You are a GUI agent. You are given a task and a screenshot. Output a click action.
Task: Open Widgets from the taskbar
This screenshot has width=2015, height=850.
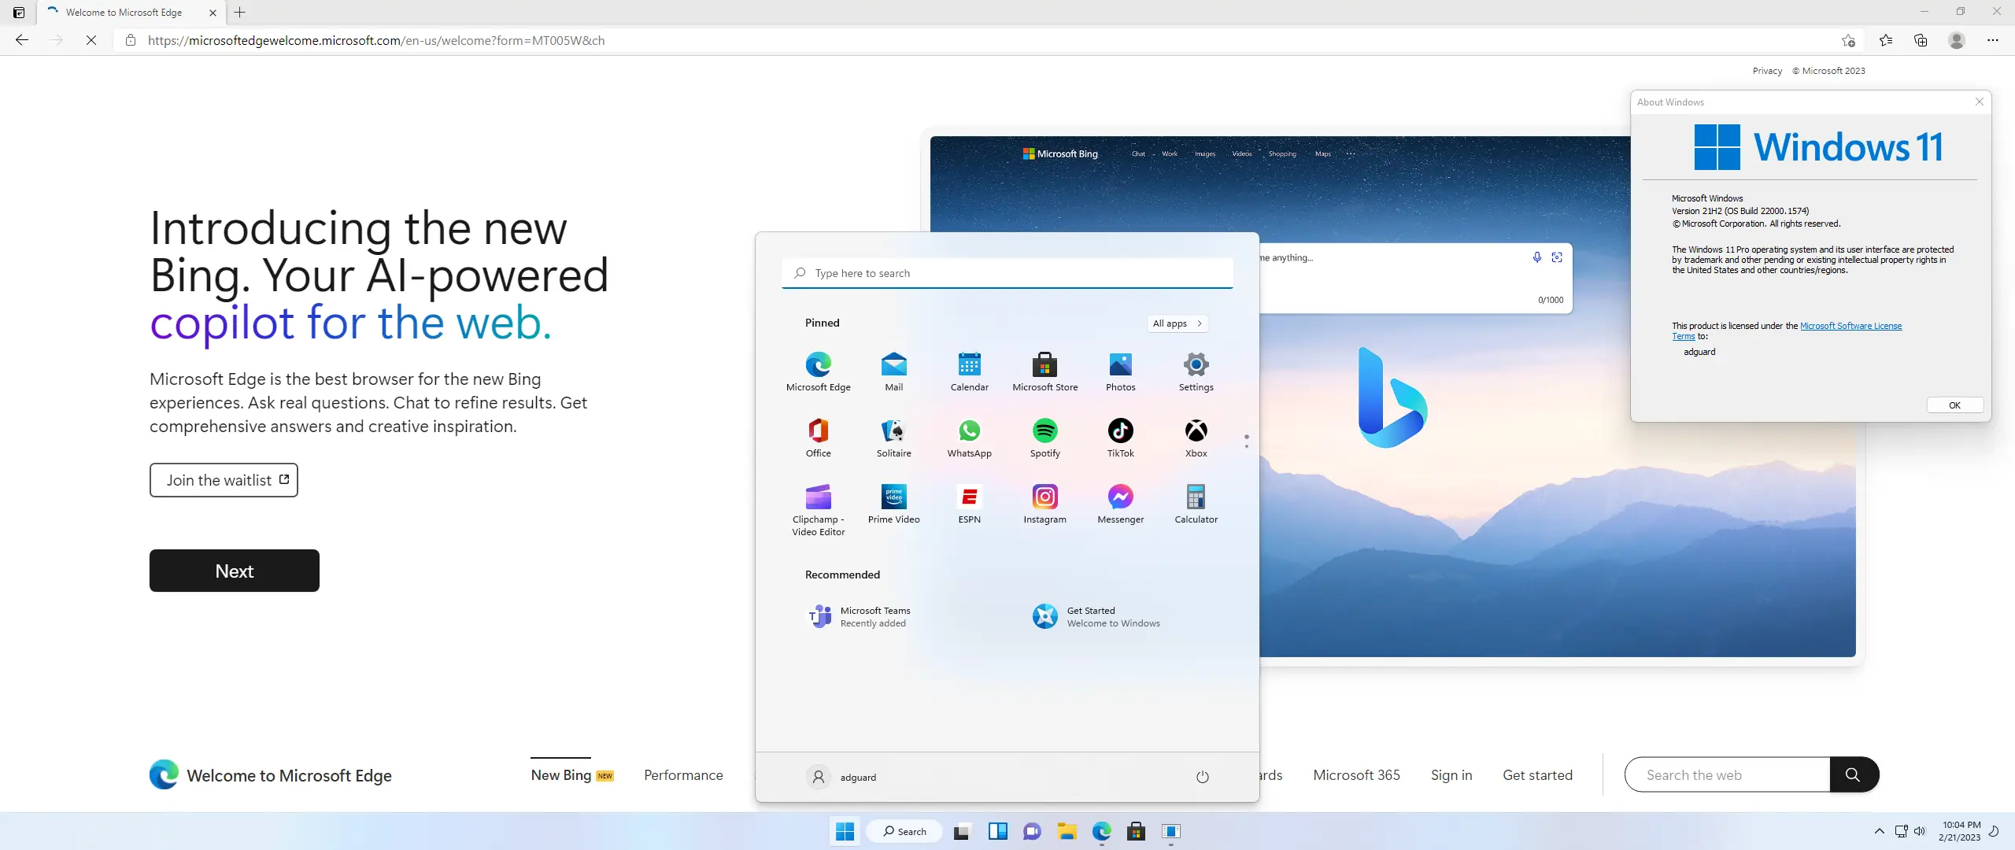pos(997,831)
